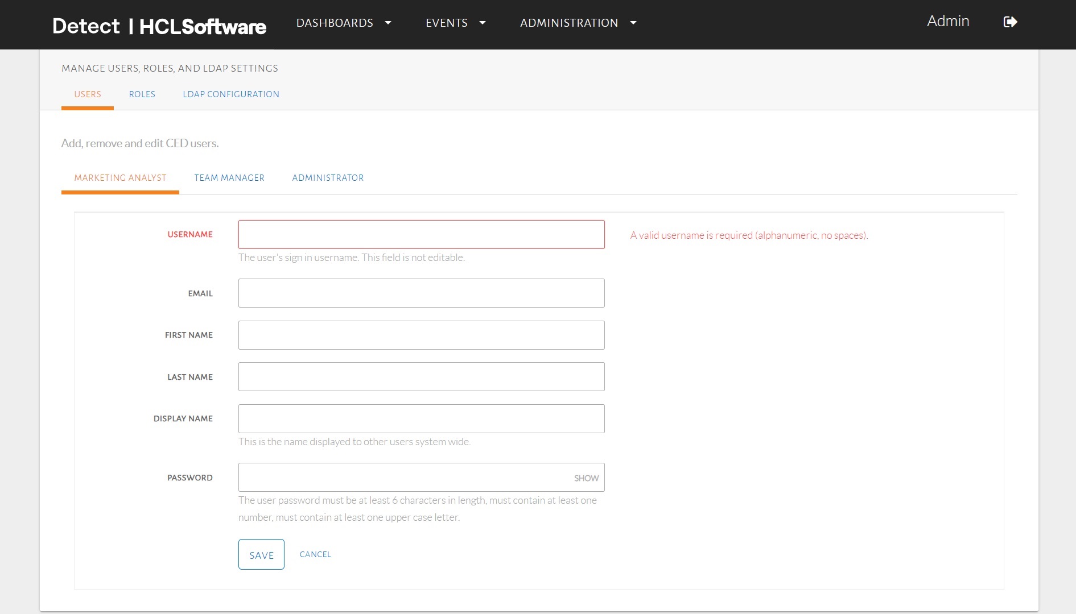Select the Marketing Analyst tab
1076x614 pixels.
click(120, 178)
